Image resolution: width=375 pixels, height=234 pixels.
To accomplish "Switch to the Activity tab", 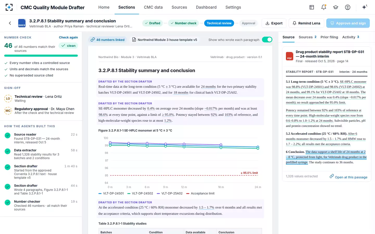I will 351,37.
